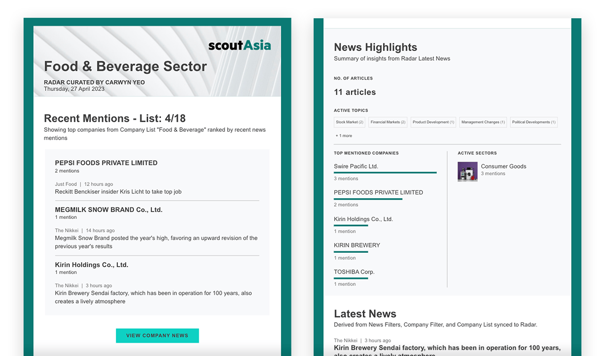Open the Kirin Brewery Sendai factory article in Recent Mentions

tap(153, 297)
